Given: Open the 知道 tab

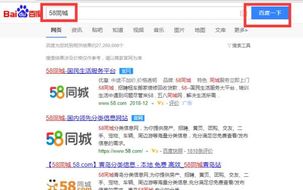Looking at the screenshot, I should [x=118, y=30].
